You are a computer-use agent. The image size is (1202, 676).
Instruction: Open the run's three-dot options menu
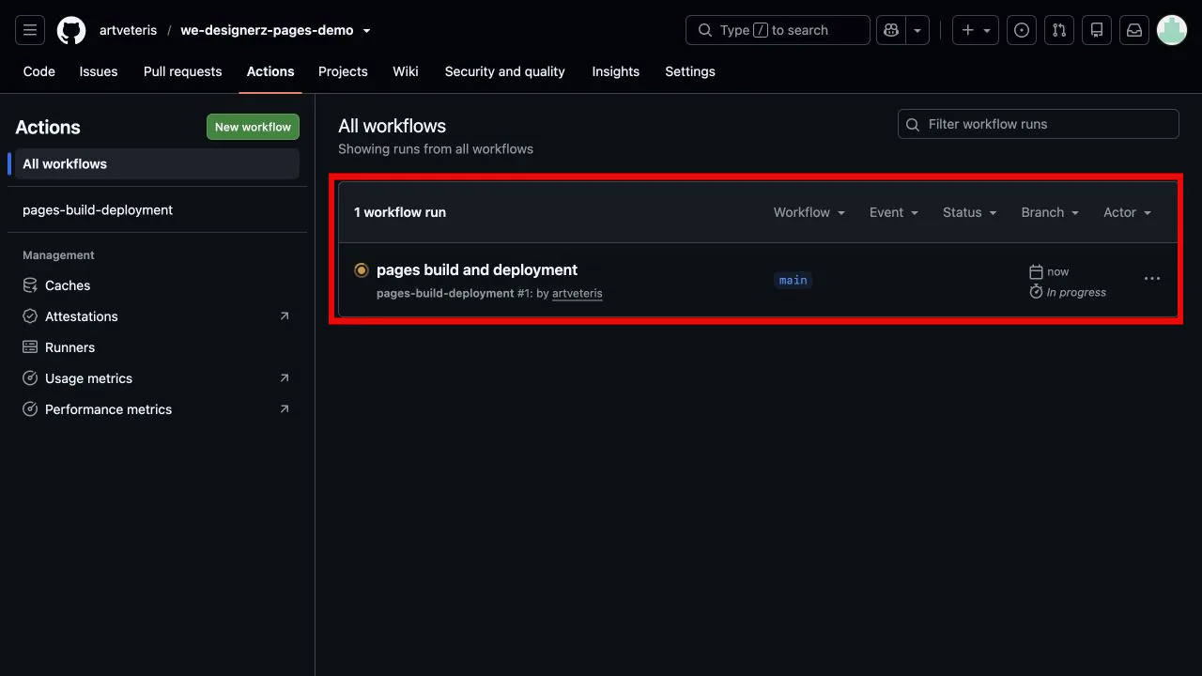tap(1152, 279)
